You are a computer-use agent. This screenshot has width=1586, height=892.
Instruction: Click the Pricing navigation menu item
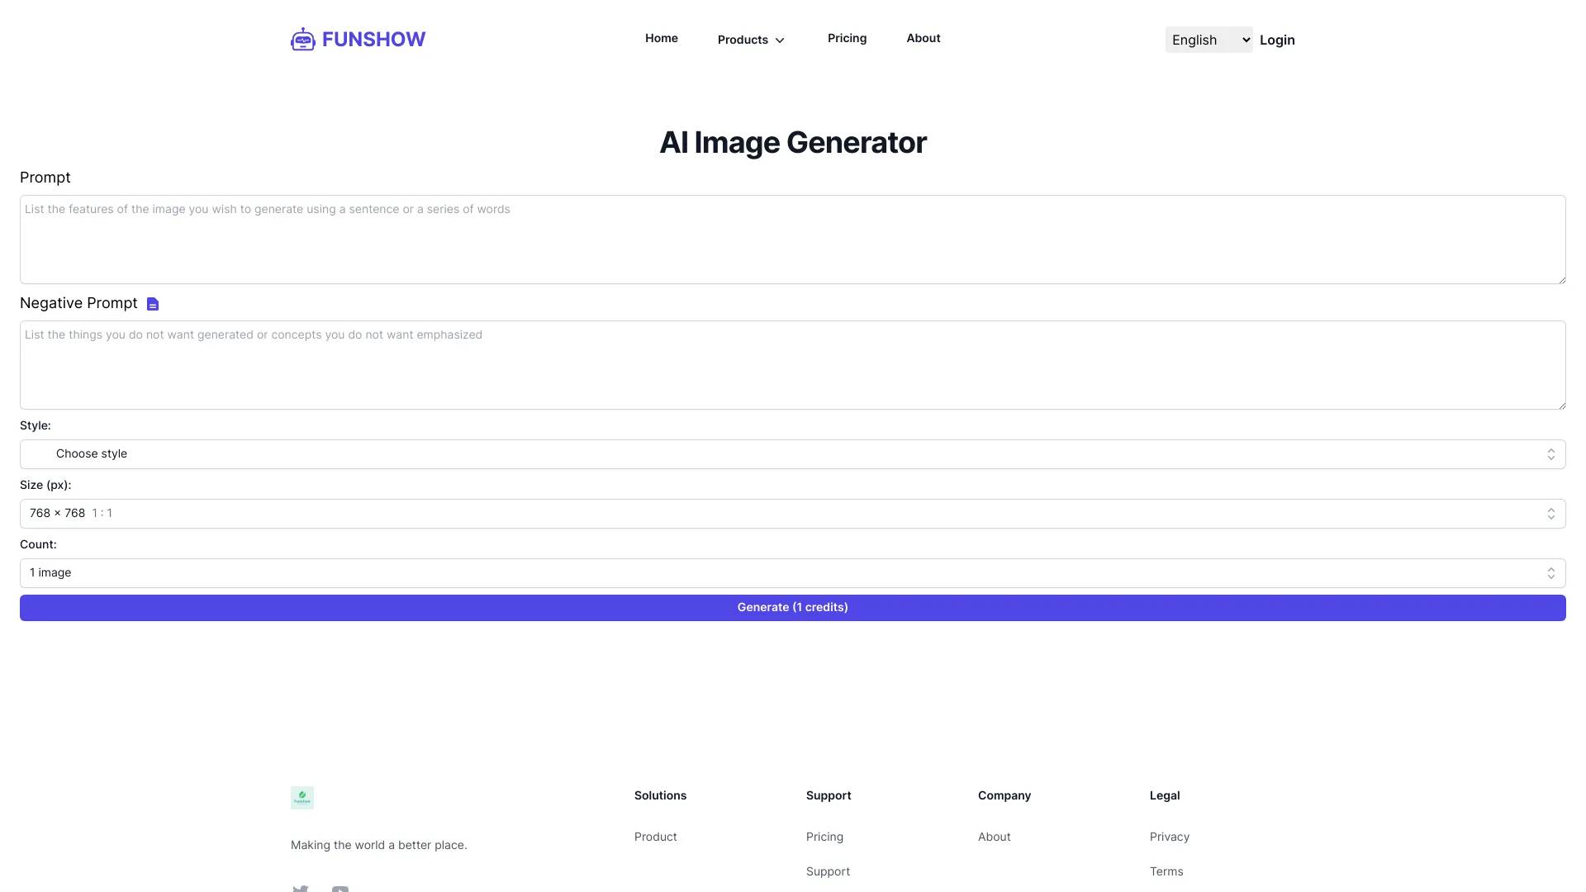pyautogui.click(x=847, y=38)
